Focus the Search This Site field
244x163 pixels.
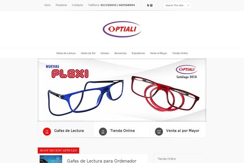coord(177,5)
